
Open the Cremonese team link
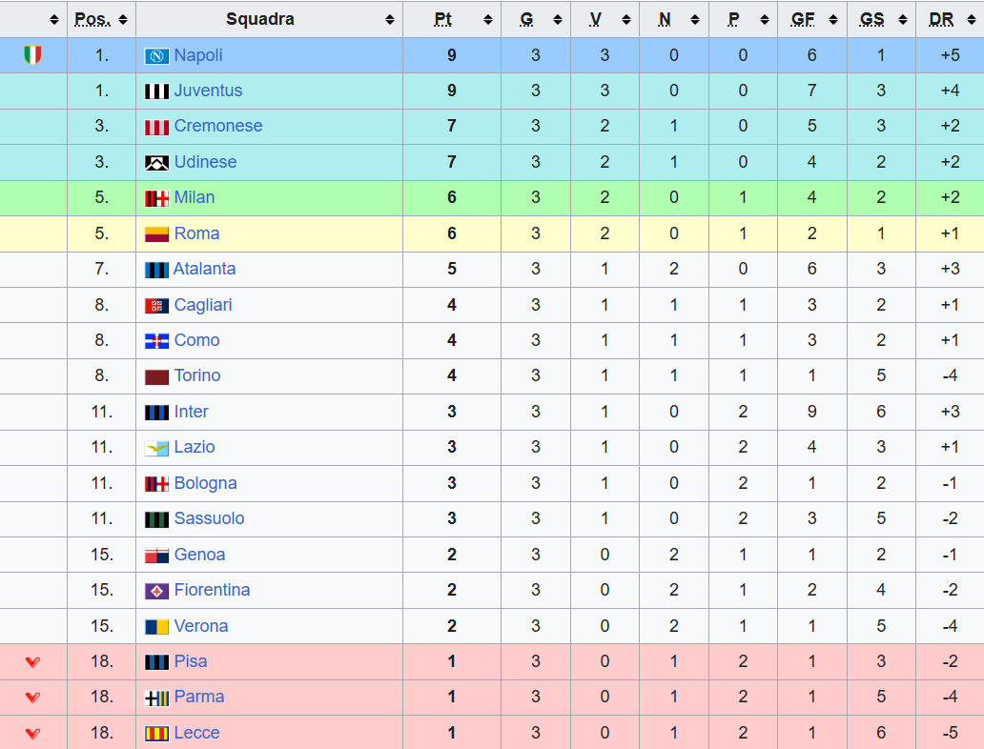[218, 127]
